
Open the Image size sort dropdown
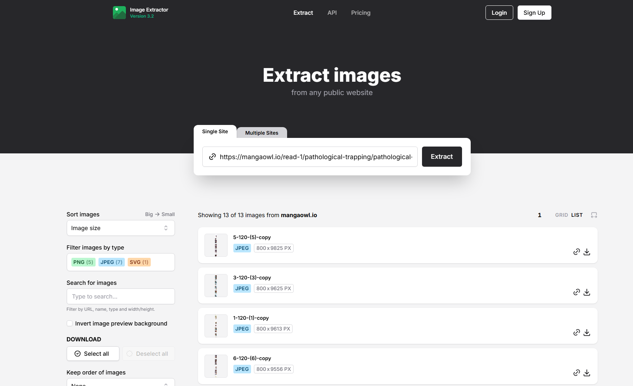(120, 228)
